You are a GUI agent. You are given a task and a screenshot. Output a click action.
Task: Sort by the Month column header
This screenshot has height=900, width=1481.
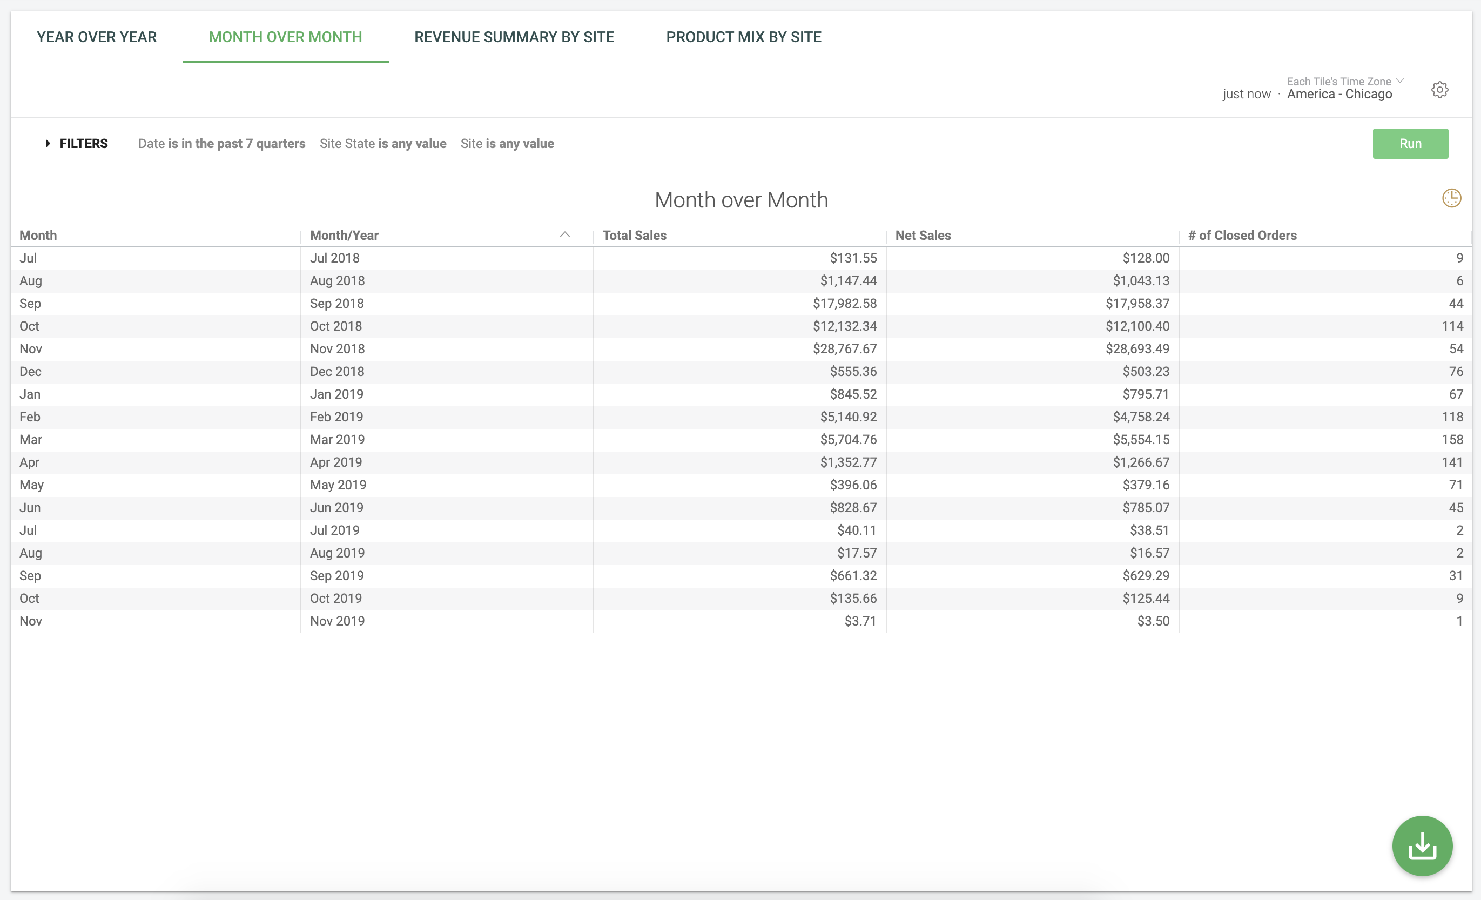[x=38, y=235]
